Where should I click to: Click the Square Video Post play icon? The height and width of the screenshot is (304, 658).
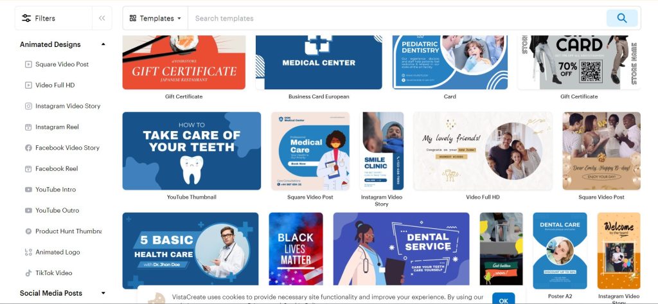pyautogui.click(x=28, y=64)
